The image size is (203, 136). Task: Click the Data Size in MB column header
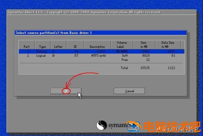point(168,45)
